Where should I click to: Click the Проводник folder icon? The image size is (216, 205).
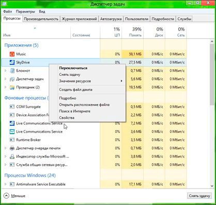tap(12, 87)
